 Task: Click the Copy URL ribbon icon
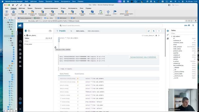[x=72, y=12]
